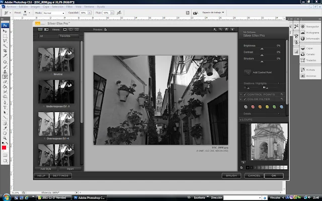322x201 pixels.
Task: Collapse the Loupe section
Action: pyautogui.click(x=240, y=120)
